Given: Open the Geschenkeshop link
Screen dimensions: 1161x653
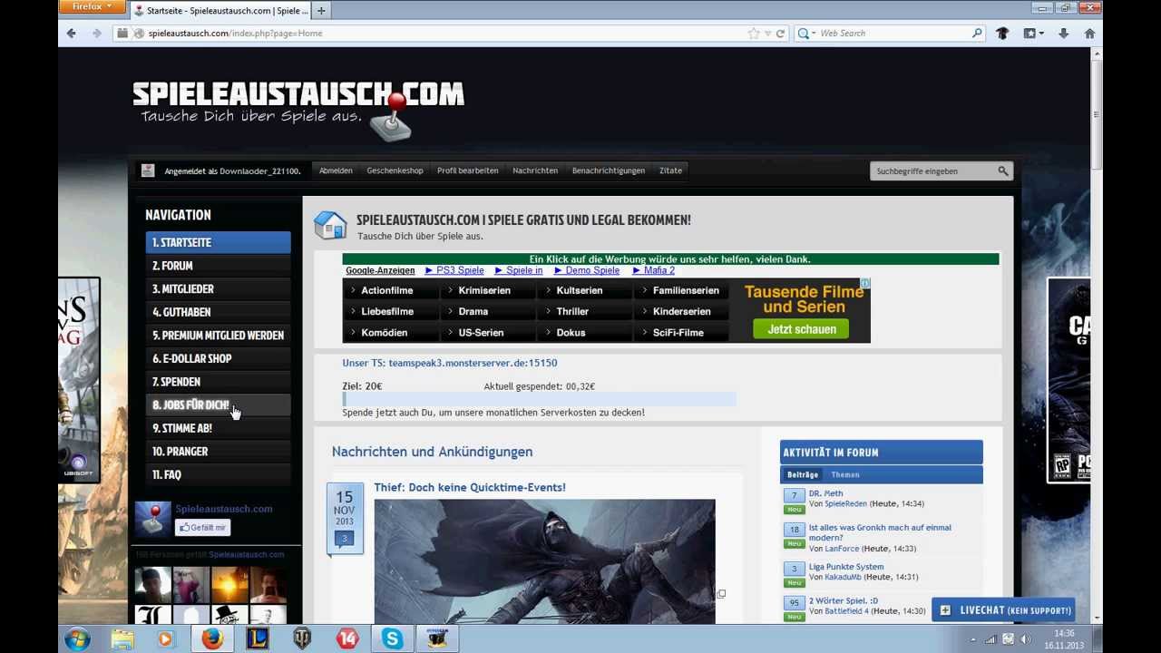Looking at the screenshot, I should (395, 171).
